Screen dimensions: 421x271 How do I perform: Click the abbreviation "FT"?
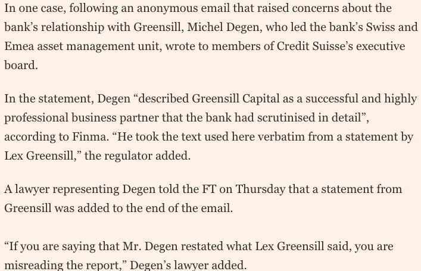209,189
